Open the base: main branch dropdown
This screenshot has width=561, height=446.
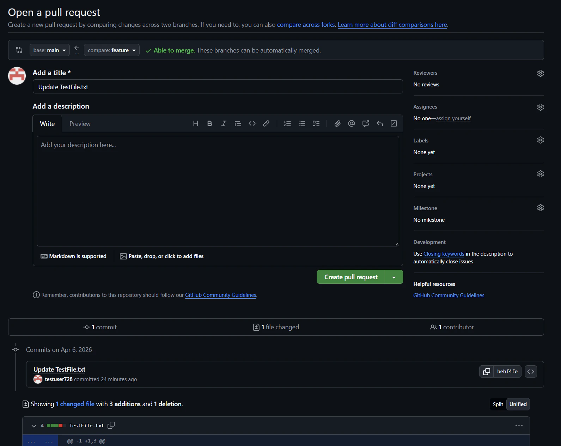tap(49, 50)
